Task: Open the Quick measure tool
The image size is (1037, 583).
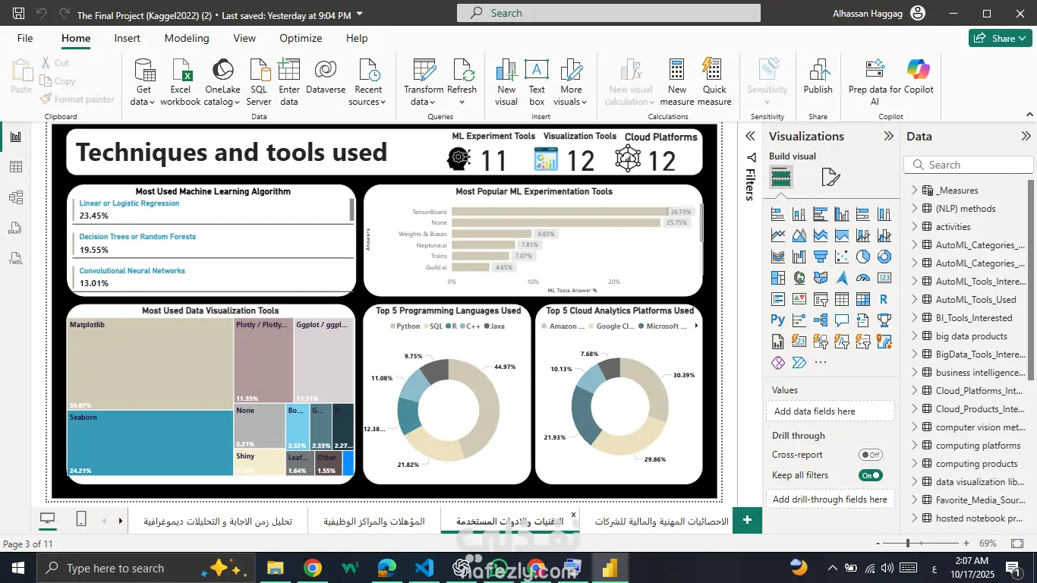Action: tap(714, 82)
